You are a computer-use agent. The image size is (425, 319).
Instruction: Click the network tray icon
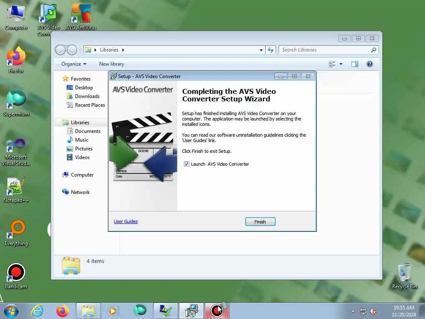pos(363,312)
